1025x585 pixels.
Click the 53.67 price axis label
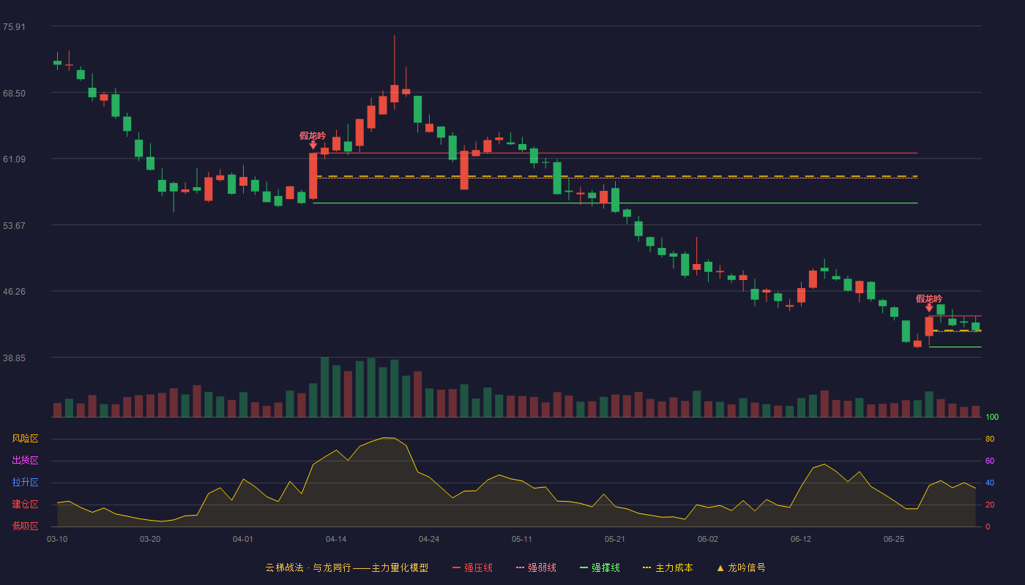point(14,225)
